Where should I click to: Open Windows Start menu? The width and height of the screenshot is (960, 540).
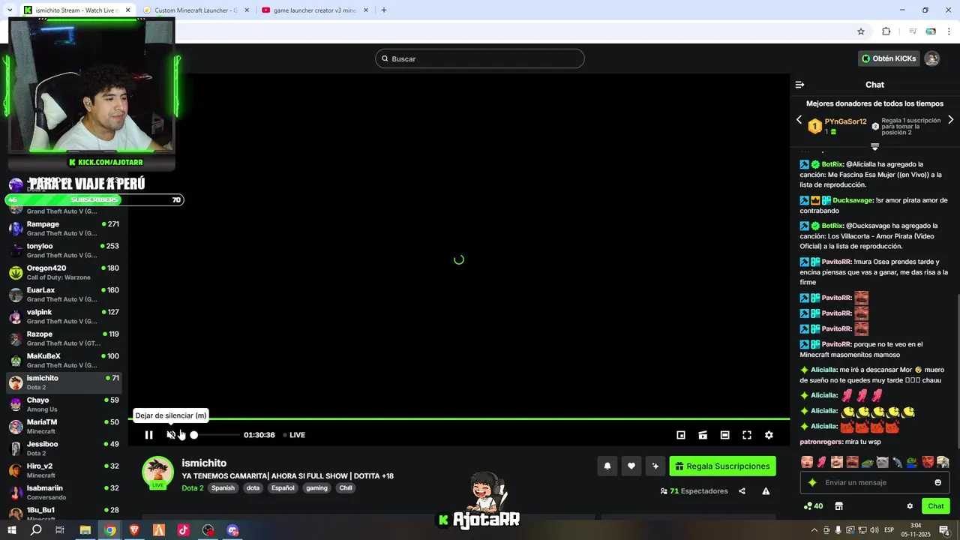tap(12, 530)
